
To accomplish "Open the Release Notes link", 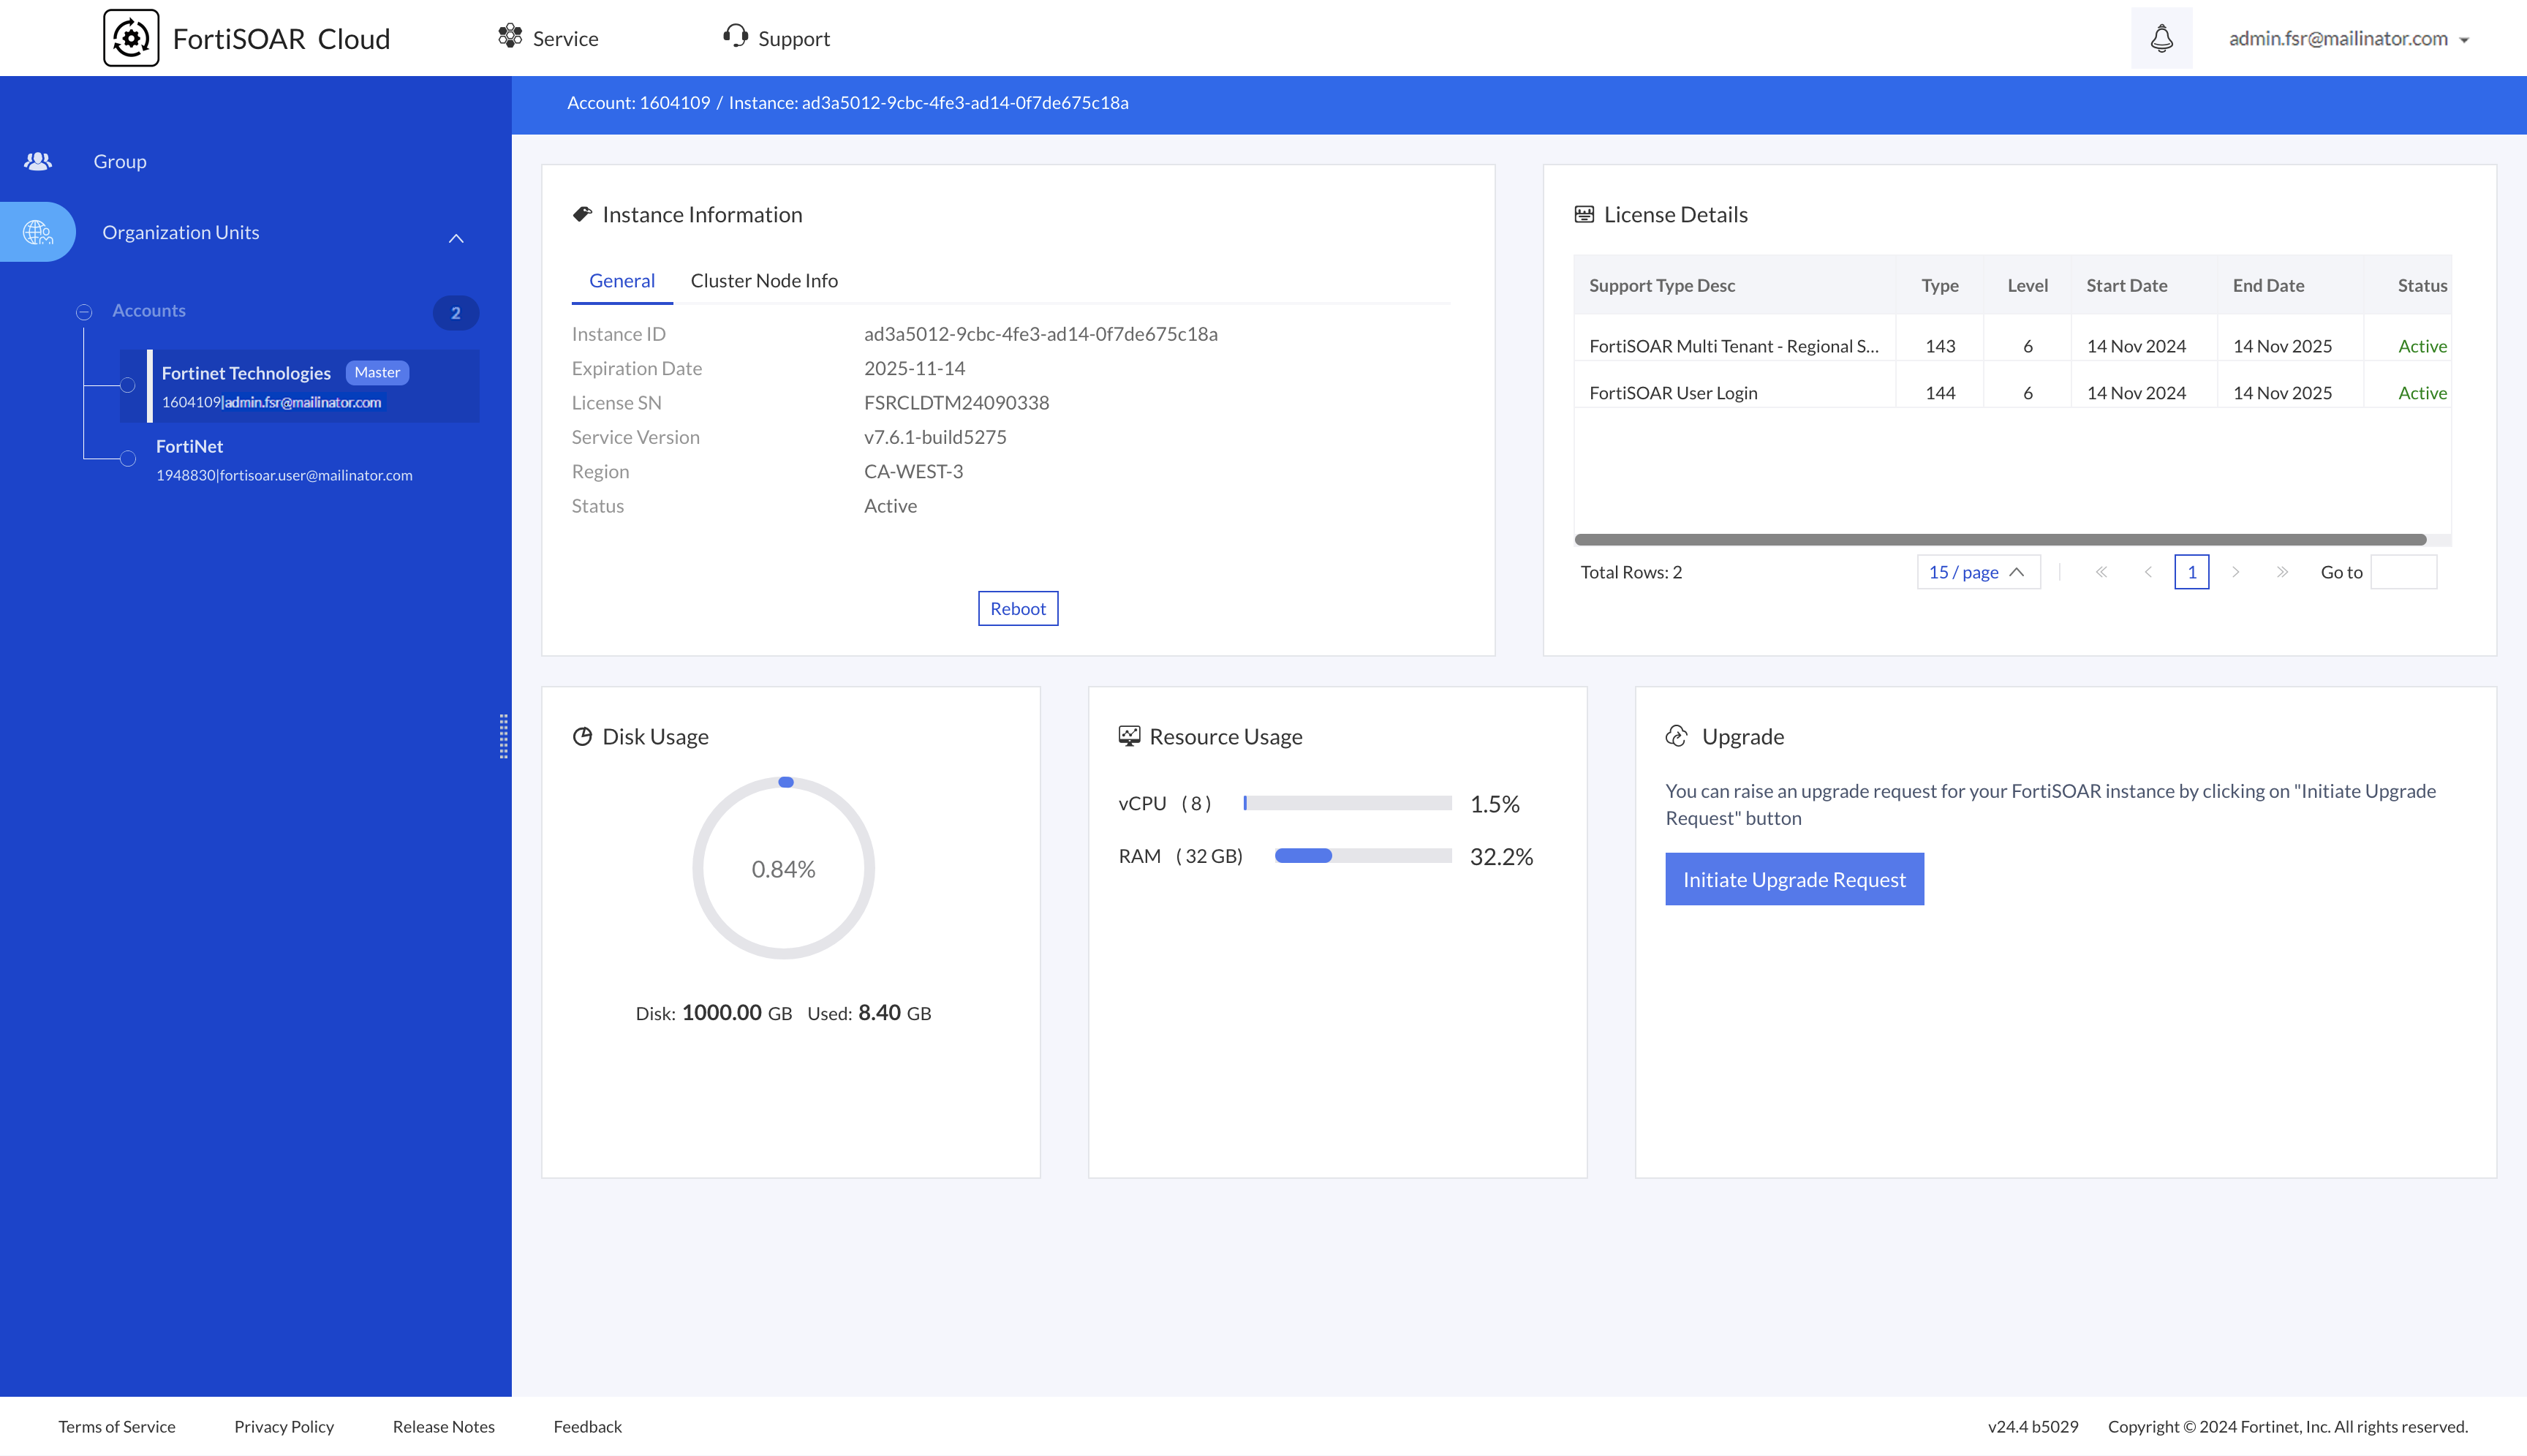I will (443, 1426).
